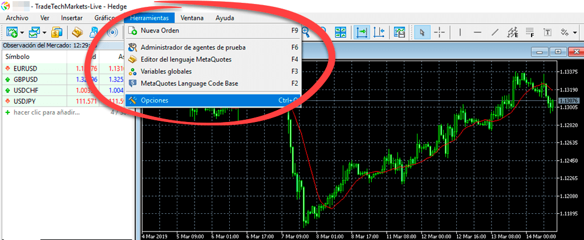Screen dimensions: 584x240
Task: Click the chart profiles toolbar icon
Action: tap(35, 32)
